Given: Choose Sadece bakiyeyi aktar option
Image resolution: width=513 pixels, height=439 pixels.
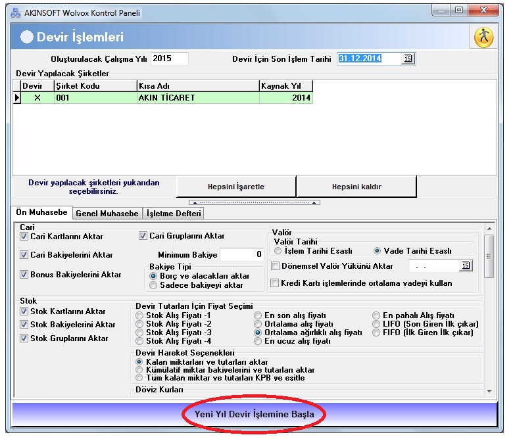Looking at the screenshot, I should (153, 285).
